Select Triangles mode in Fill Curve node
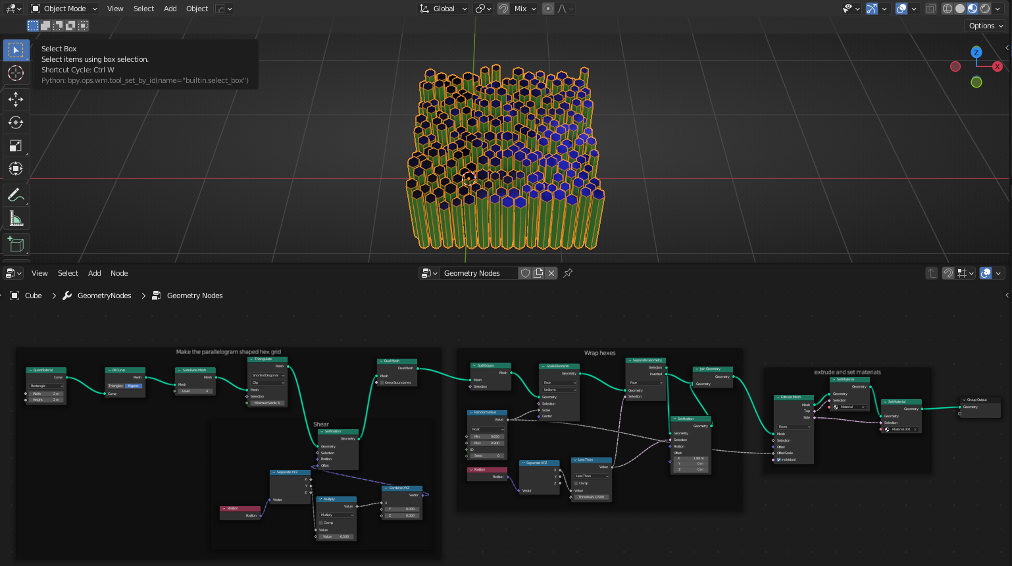Image resolution: width=1012 pixels, height=566 pixels. [116, 386]
